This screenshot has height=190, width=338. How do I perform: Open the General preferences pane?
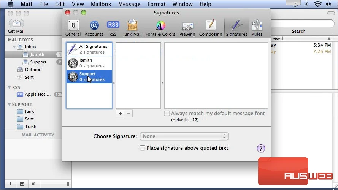pos(73,28)
